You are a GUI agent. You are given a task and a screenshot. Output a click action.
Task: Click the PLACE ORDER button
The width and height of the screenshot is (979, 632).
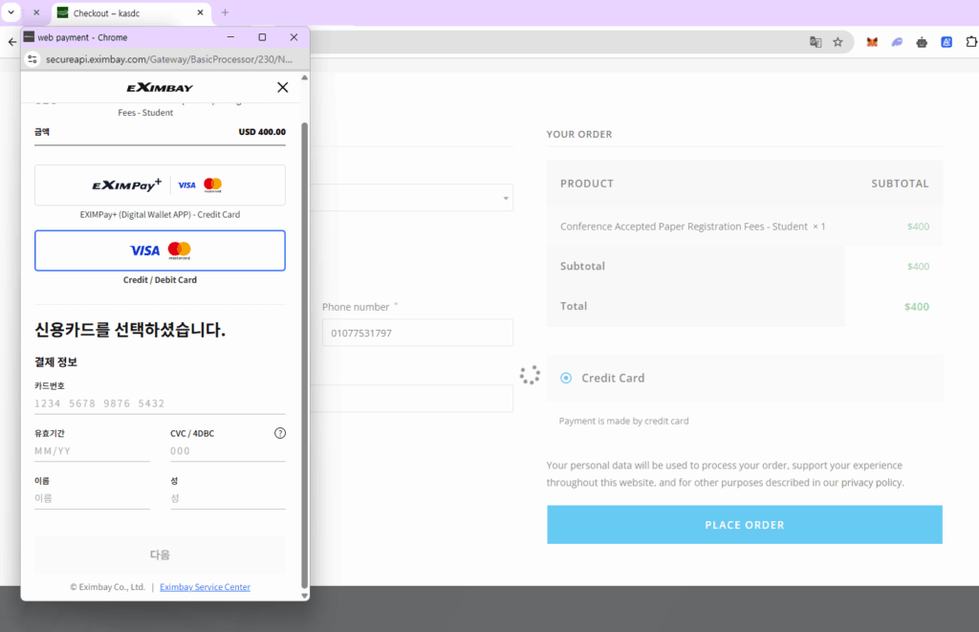(x=745, y=525)
